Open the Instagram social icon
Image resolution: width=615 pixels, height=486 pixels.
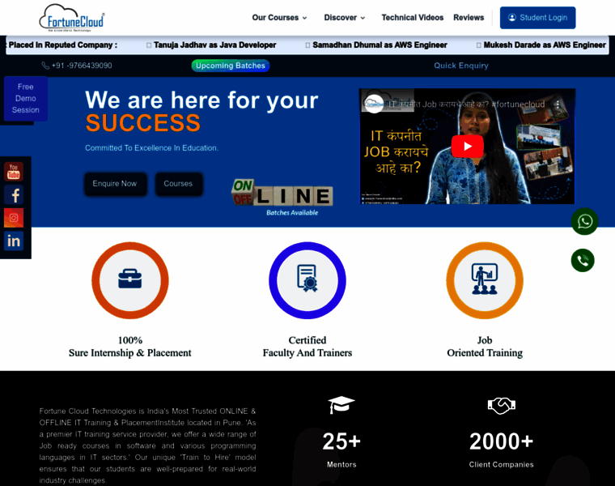click(14, 218)
